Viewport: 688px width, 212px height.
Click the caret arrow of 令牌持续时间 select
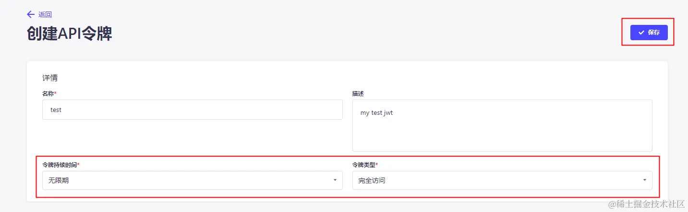pyautogui.click(x=335, y=180)
